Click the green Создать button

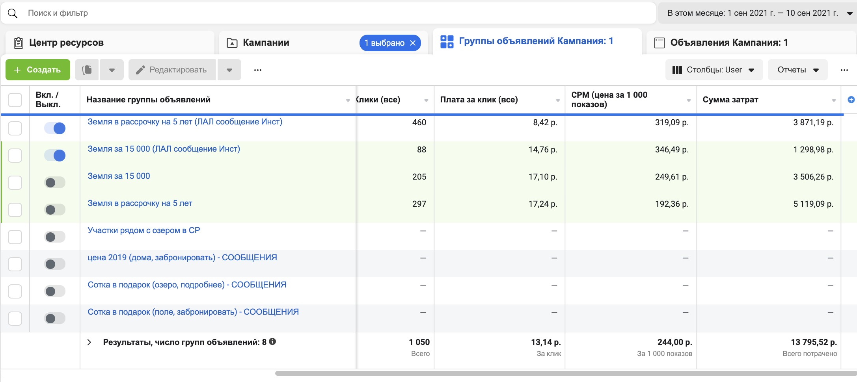(38, 70)
